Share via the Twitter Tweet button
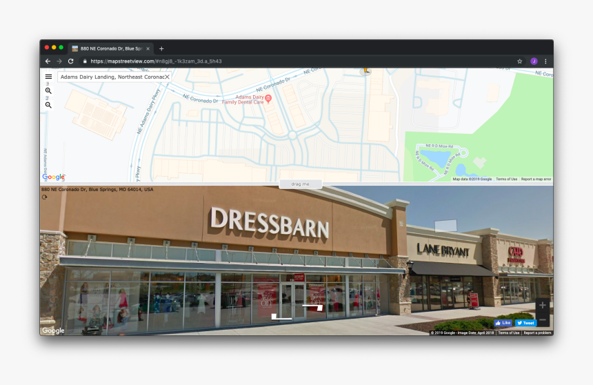The image size is (593, 385). [x=525, y=323]
